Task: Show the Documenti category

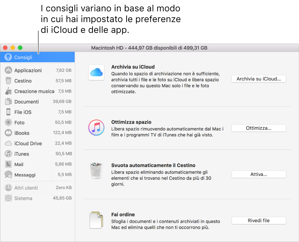Action: coord(38,102)
